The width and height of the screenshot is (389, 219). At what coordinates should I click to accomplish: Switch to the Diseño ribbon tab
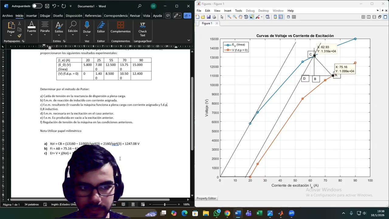tap(58, 16)
